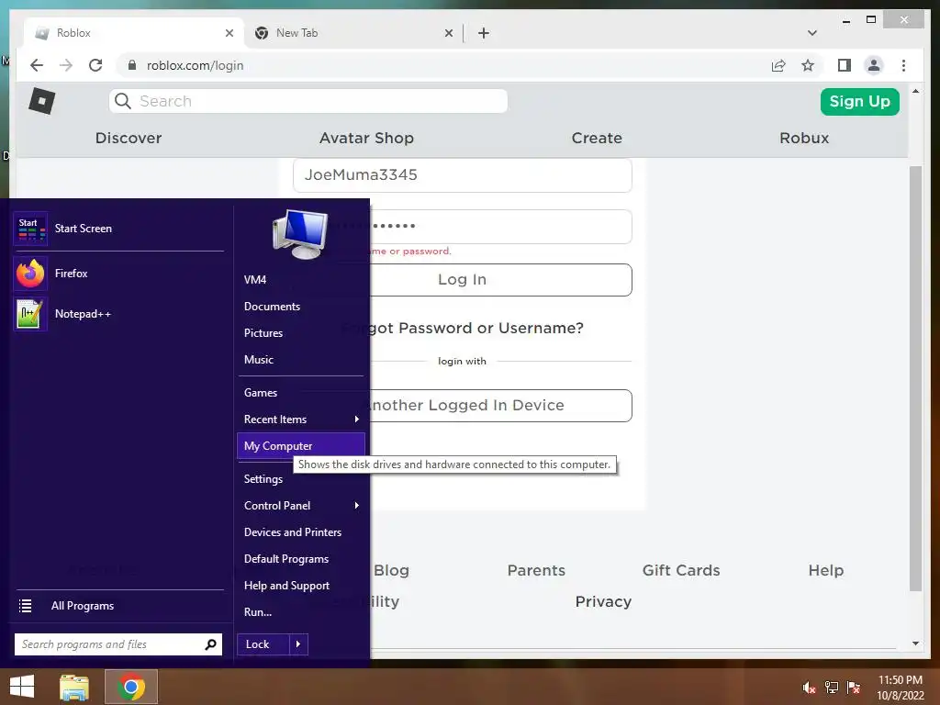Open Music from Start menu

tap(301, 360)
